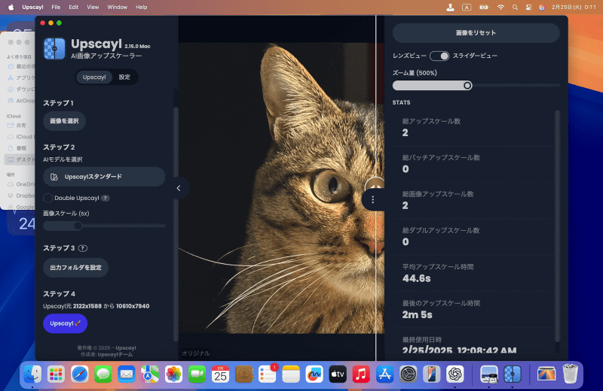603x391 pixels.
Task: Click the Upscayl icon in the Dock
Action: (x=513, y=374)
